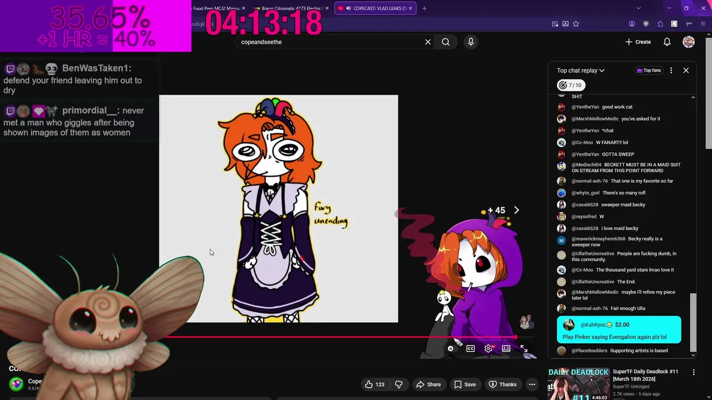Screen dimensions: 712x400
Task: Open the KahRyez $2.00 Super Chat card
Action: (x=619, y=330)
